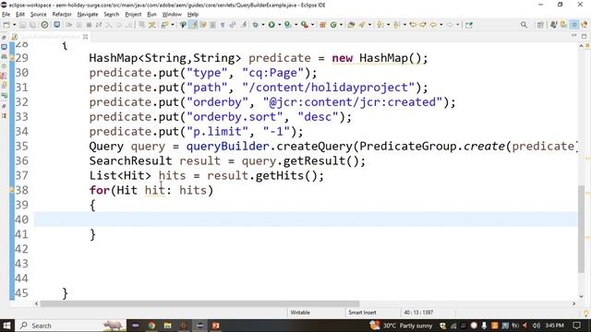Click the green Run button icon
Image resolution: width=591 pixels, height=332 pixels.
[x=271, y=25]
